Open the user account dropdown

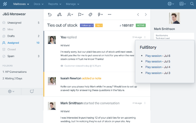pos(183,4)
